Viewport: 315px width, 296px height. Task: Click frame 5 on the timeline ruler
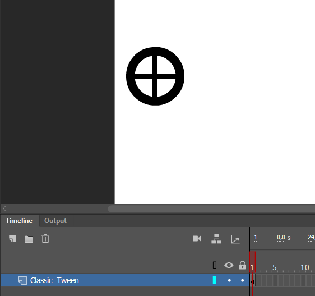click(x=275, y=267)
